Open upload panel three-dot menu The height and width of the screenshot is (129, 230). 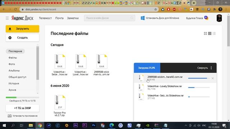[x=211, y=68]
